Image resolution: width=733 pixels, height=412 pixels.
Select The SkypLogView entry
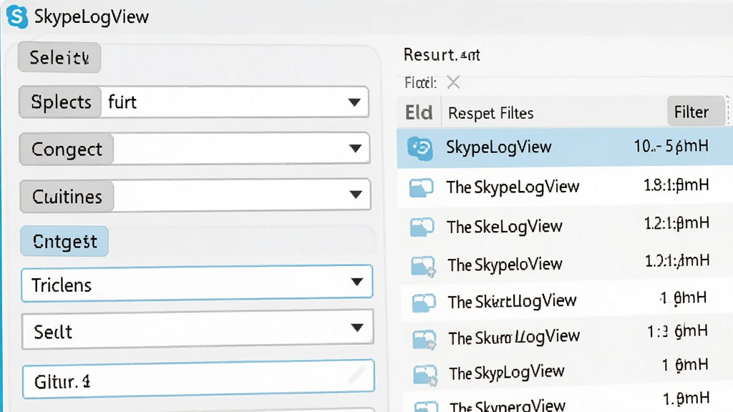click(x=507, y=373)
